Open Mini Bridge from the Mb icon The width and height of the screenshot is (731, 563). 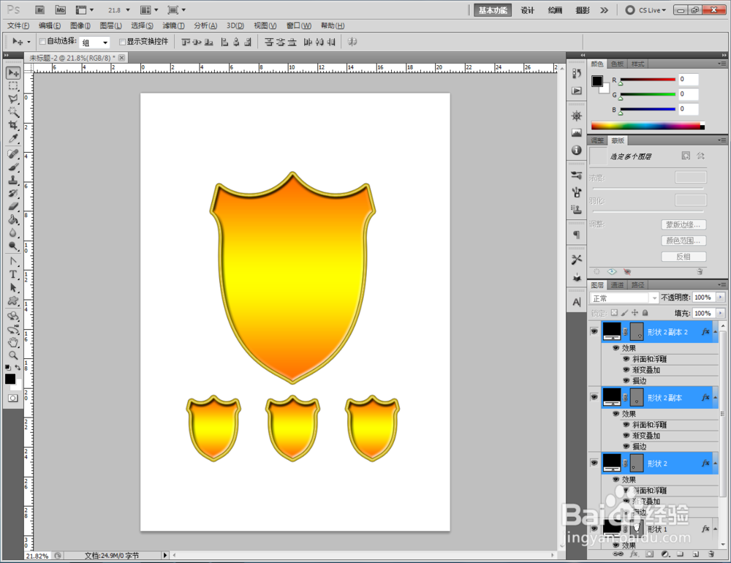[61, 10]
